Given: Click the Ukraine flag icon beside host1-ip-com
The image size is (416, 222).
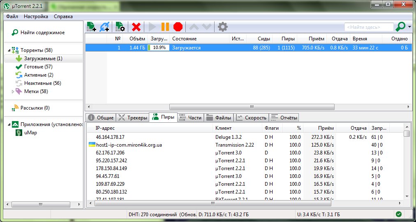Looking at the screenshot, I should click(92, 145).
